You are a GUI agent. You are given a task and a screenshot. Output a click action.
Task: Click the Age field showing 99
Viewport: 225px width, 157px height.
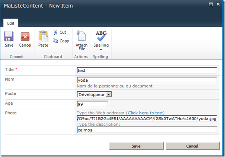[x=92, y=104]
